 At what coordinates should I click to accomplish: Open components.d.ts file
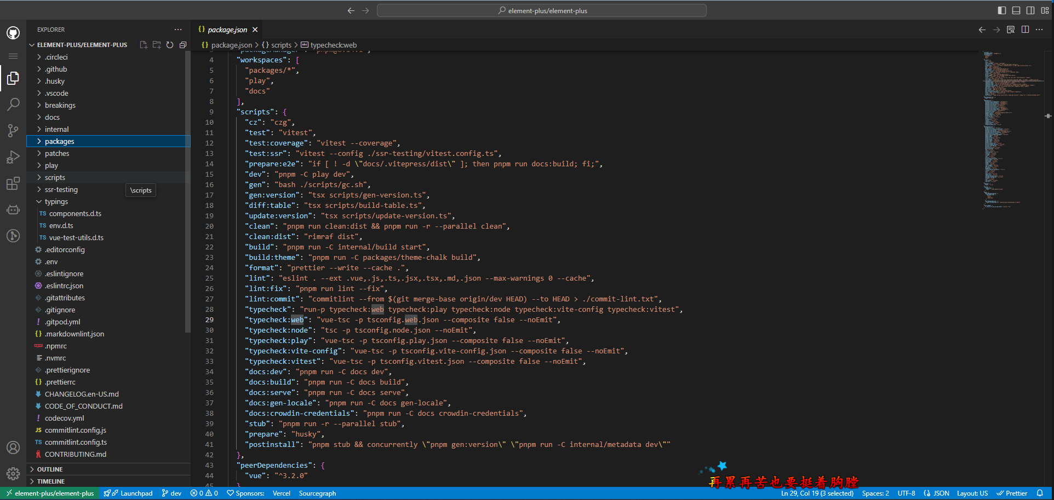click(108, 213)
